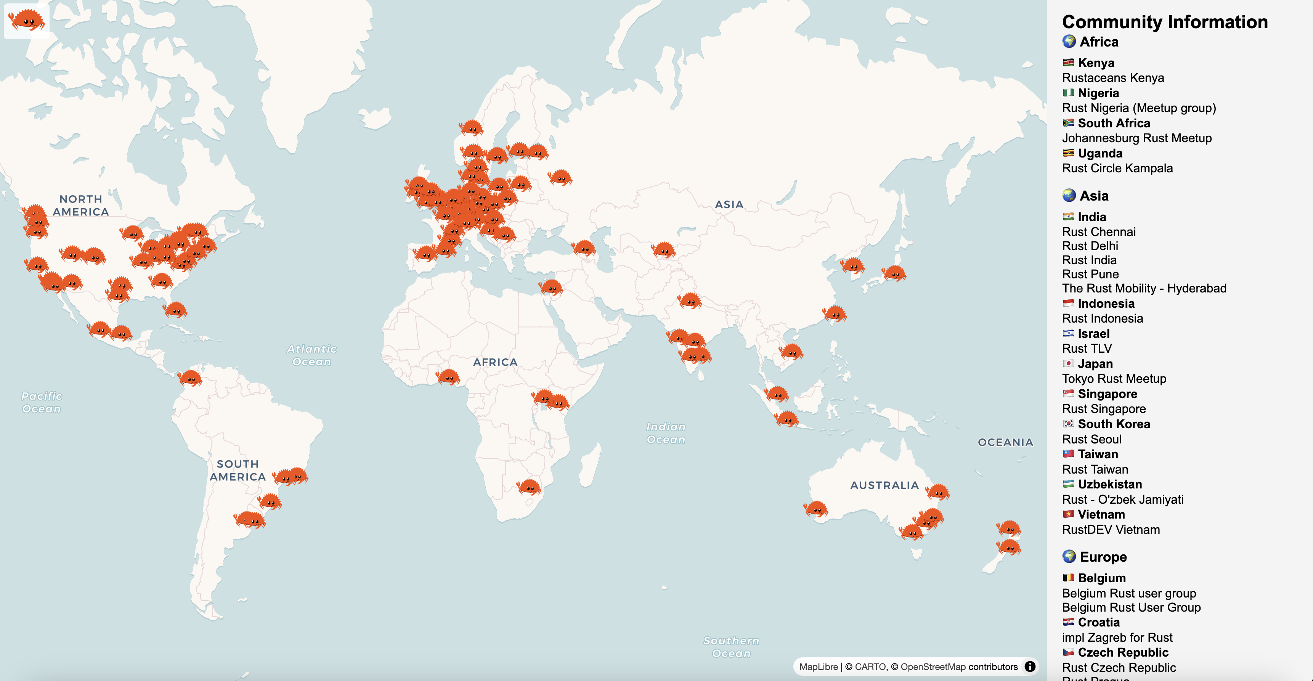Click the map attribution info icon
This screenshot has width=1313, height=681.
(1030, 666)
